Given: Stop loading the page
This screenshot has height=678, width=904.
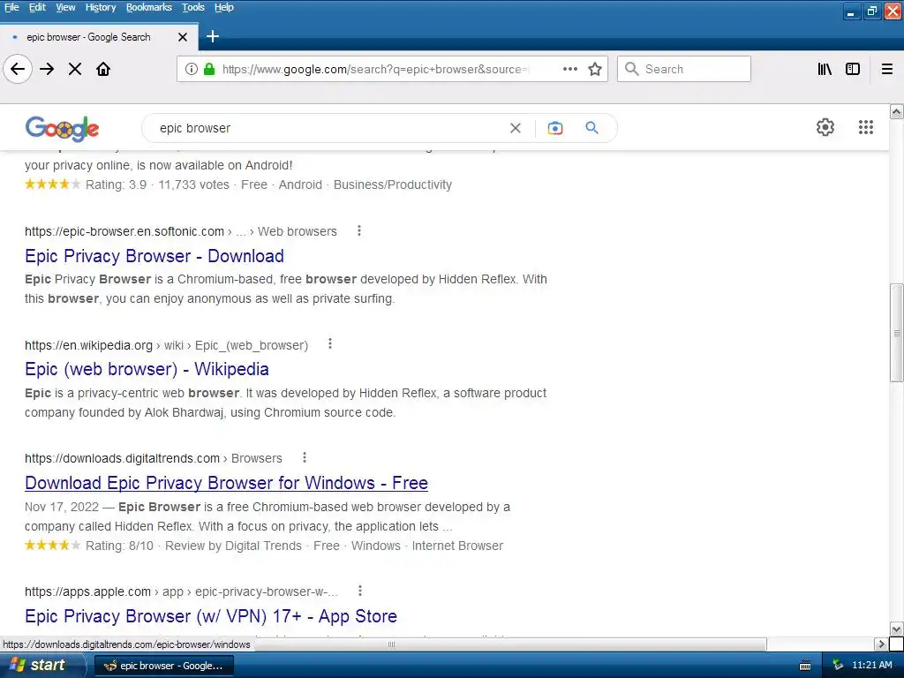Looking at the screenshot, I should (75, 69).
